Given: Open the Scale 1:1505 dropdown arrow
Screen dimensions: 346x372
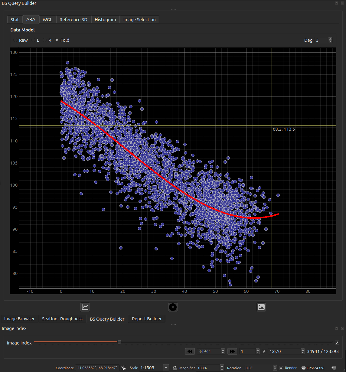Looking at the screenshot, I should (166, 368).
